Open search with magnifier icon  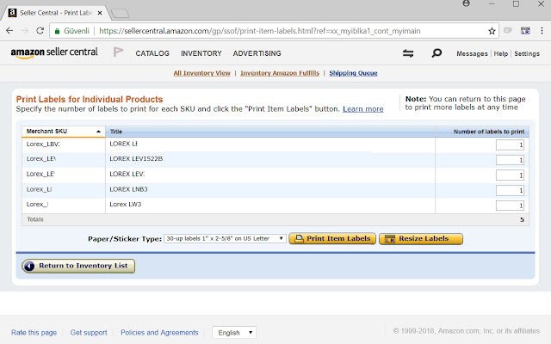tap(436, 53)
